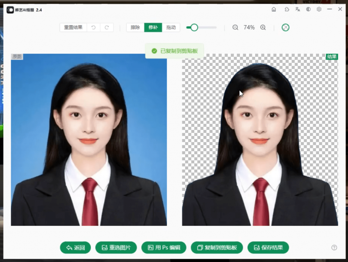Image resolution: width=348 pixels, height=262 pixels.
Task: Switch to the 擦除 erase mode
Action: click(136, 28)
